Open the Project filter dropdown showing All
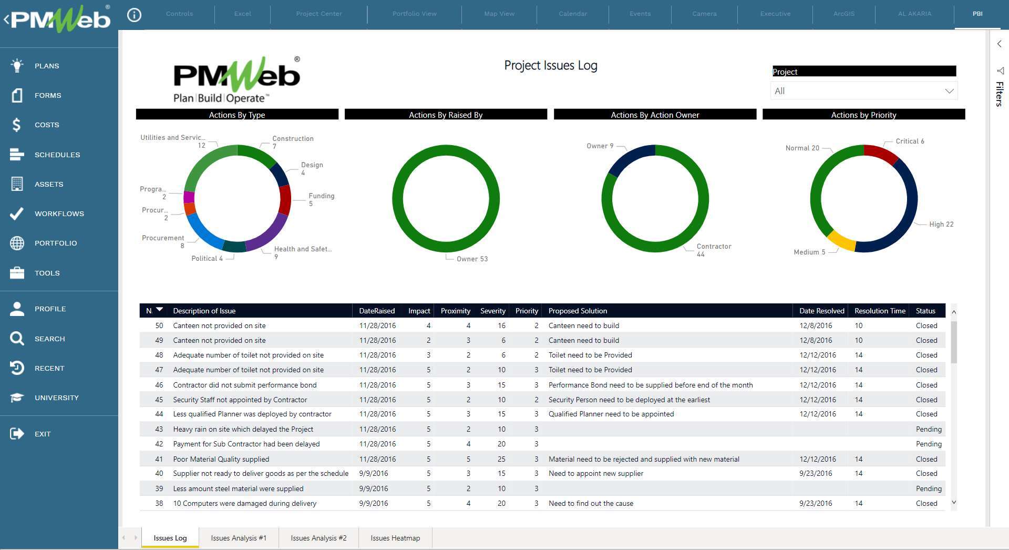The width and height of the screenshot is (1009, 550). 863,90
